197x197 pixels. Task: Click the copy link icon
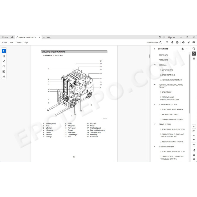pos(189,42)
